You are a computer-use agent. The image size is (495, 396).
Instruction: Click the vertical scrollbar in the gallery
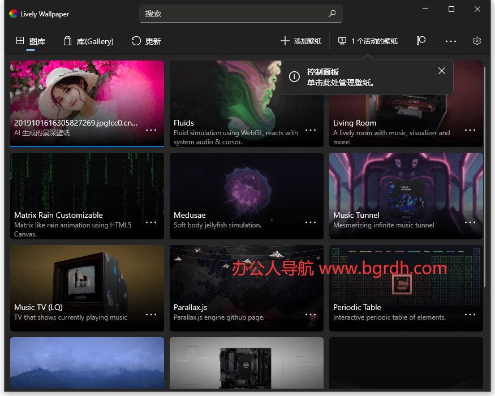485,170
